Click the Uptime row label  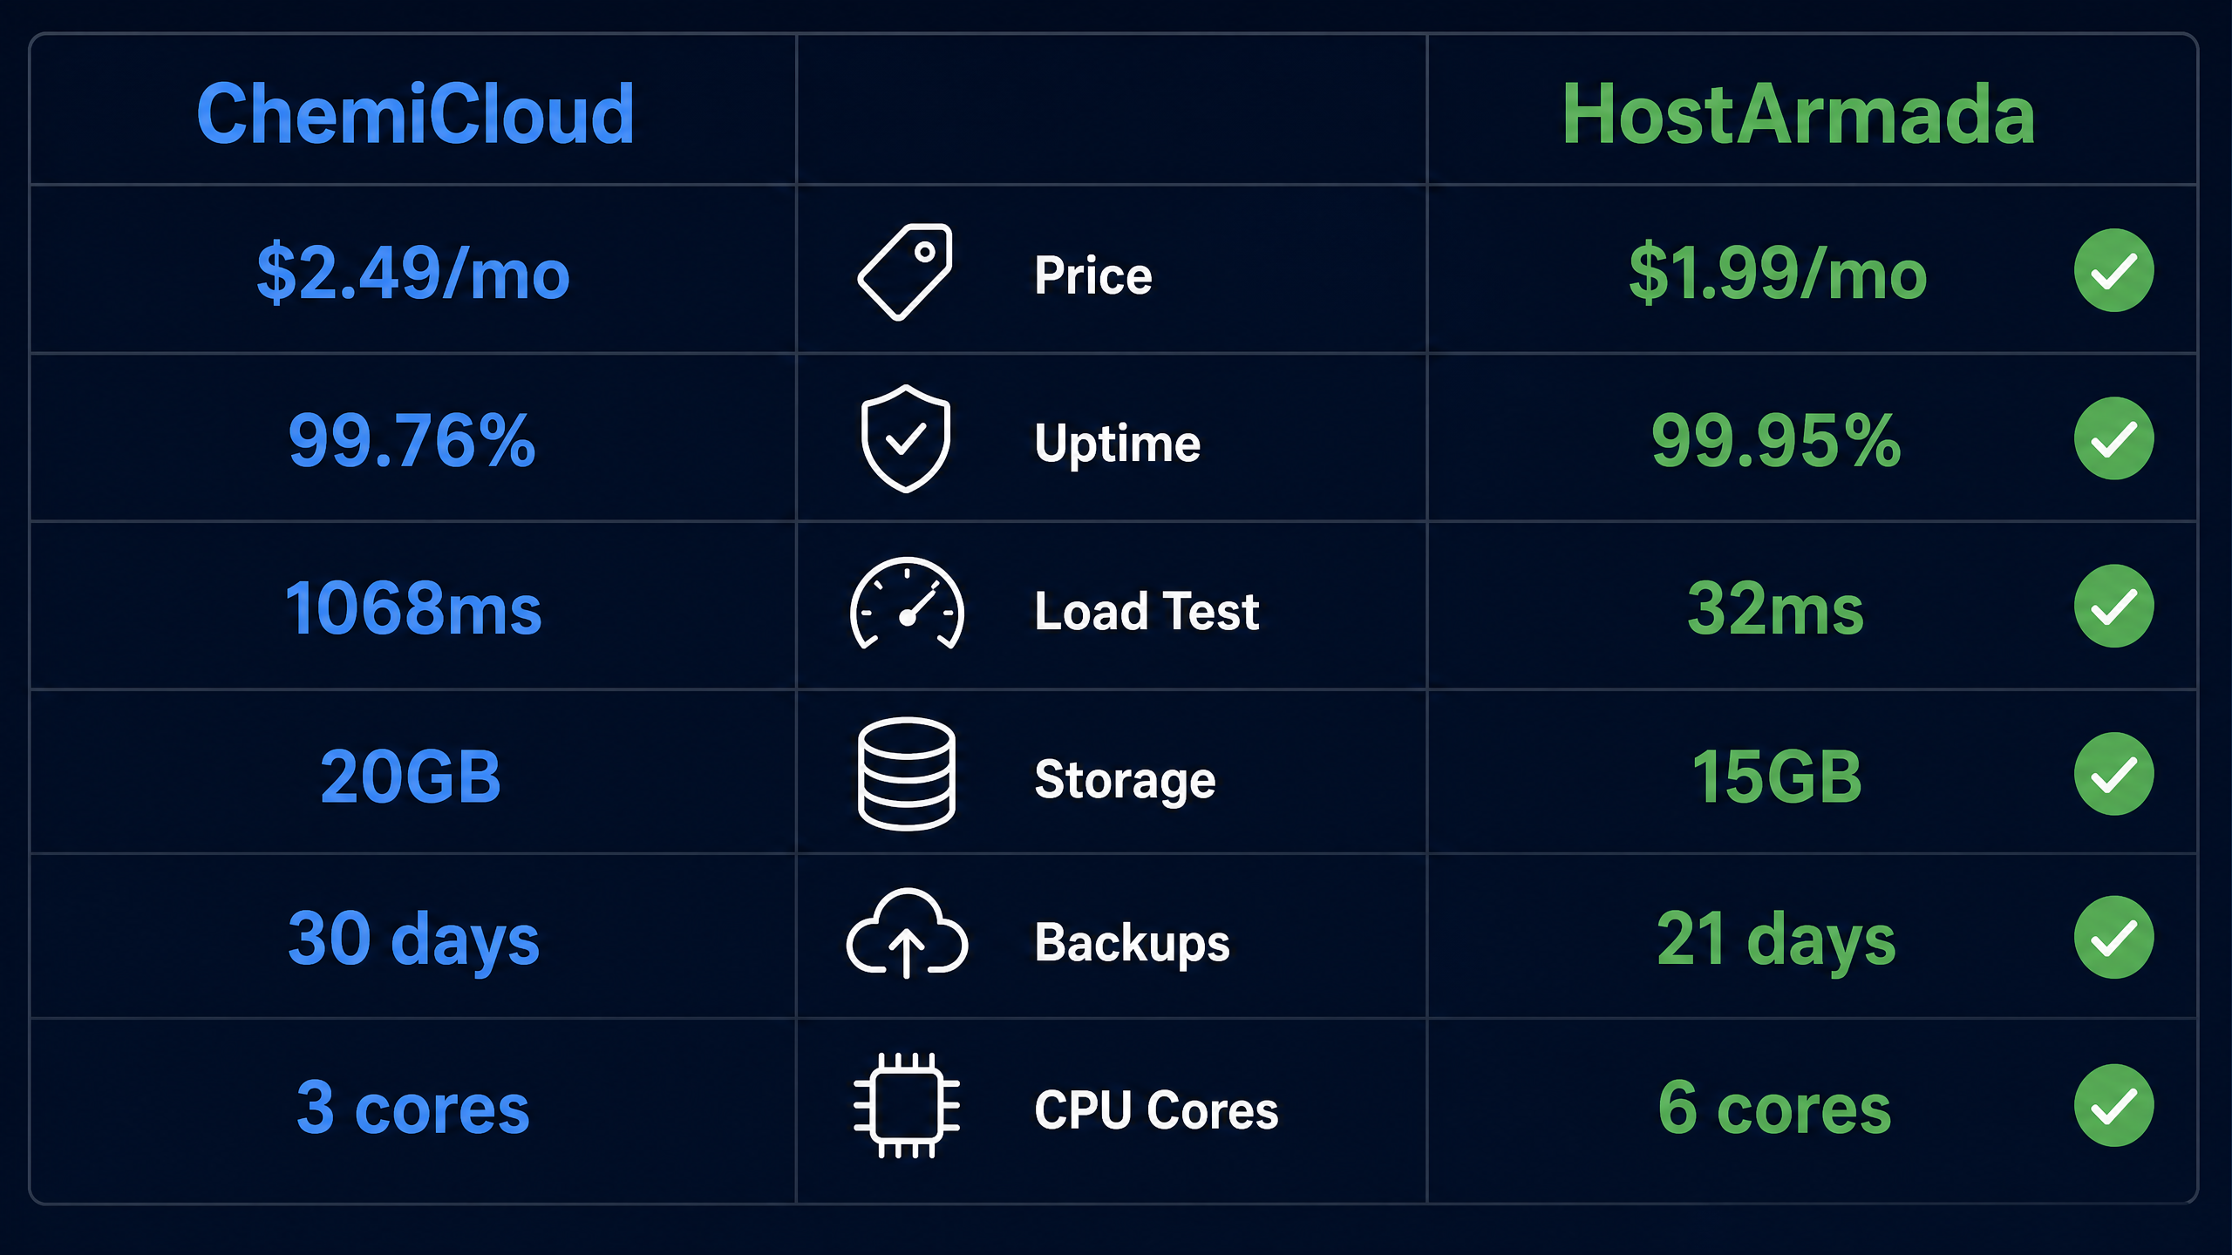tap(1118, 444)
